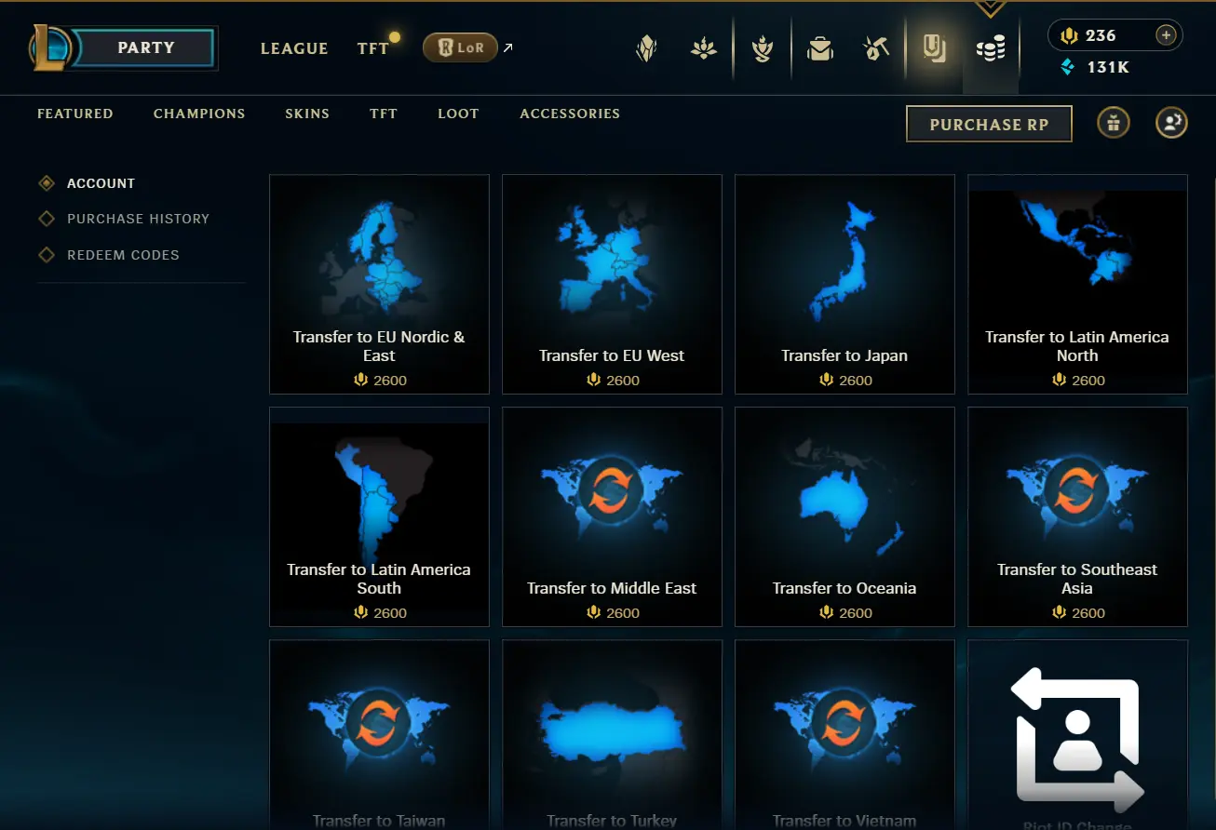
Task: Open the ACCESSORIES store tab
Action: pyautogui.click(x=570, y=114)
